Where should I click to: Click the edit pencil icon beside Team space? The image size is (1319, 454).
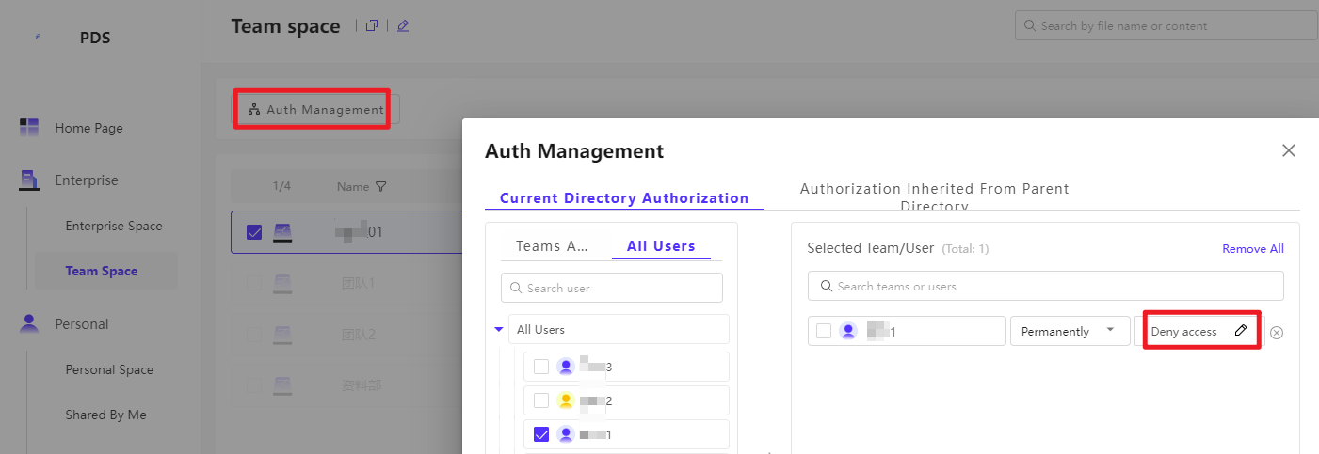point(403,26)
